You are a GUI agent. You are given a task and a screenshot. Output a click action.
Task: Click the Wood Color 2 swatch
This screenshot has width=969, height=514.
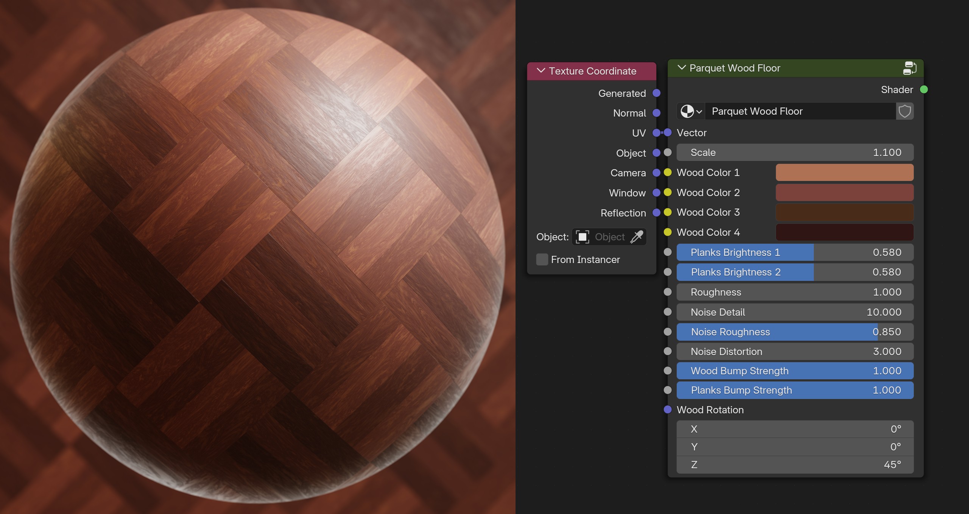click(x=844, y=193)
